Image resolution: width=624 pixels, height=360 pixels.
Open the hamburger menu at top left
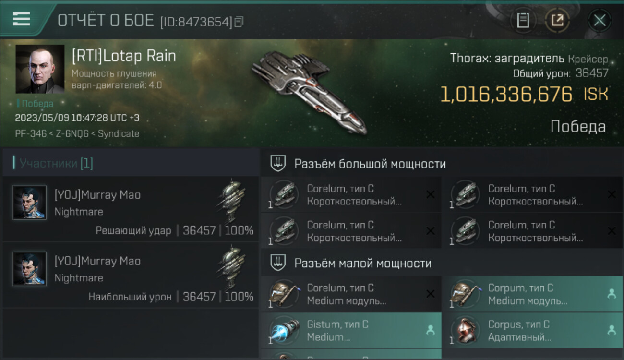coord(21,19)
